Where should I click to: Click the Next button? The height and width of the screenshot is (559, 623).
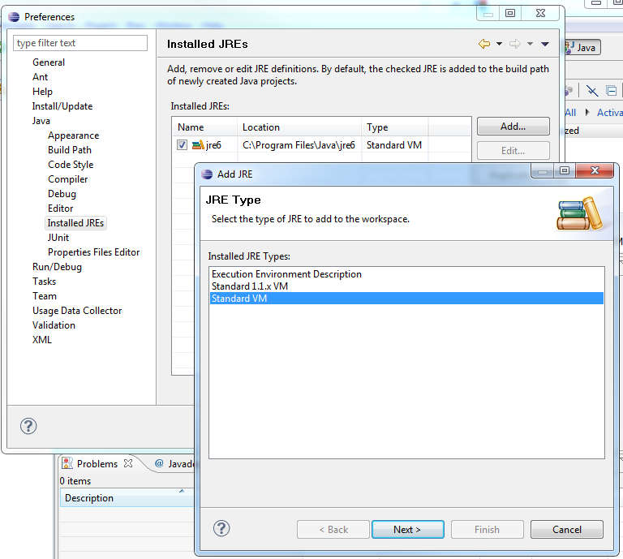(407, 530)
